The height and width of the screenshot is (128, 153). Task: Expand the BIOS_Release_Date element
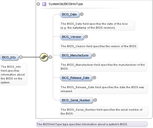(94, 78)
